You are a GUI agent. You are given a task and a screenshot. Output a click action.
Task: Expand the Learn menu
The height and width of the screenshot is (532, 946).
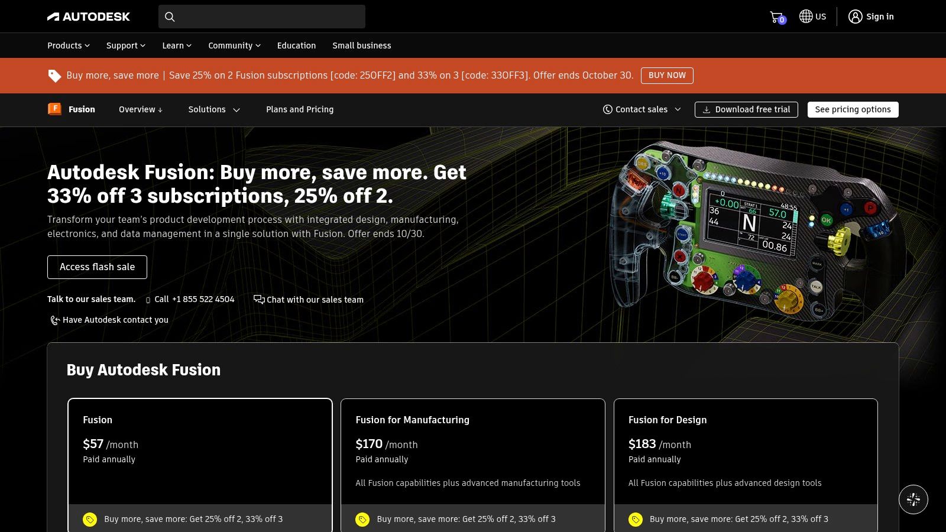pos(177,46)
